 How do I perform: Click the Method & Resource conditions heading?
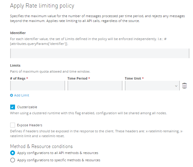point(41,146)
